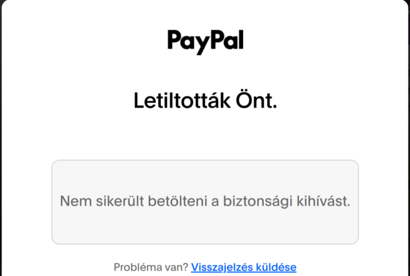
Task: Click the word betölteni in the message
Action: click(177, 201)
